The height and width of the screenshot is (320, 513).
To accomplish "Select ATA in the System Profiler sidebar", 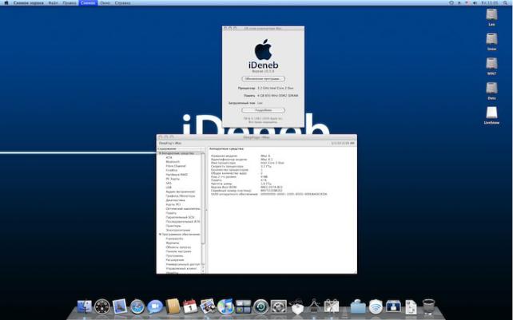I will point(169,157).
